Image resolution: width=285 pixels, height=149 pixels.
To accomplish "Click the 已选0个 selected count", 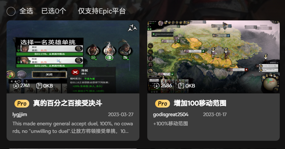I will coord(54,11).
